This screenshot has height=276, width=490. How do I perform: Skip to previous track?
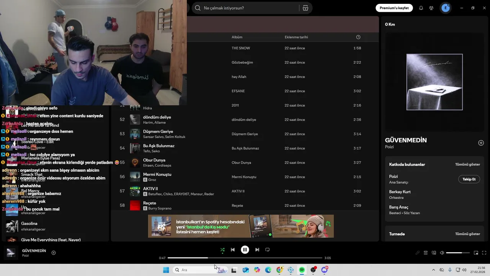tap(232, 250)
